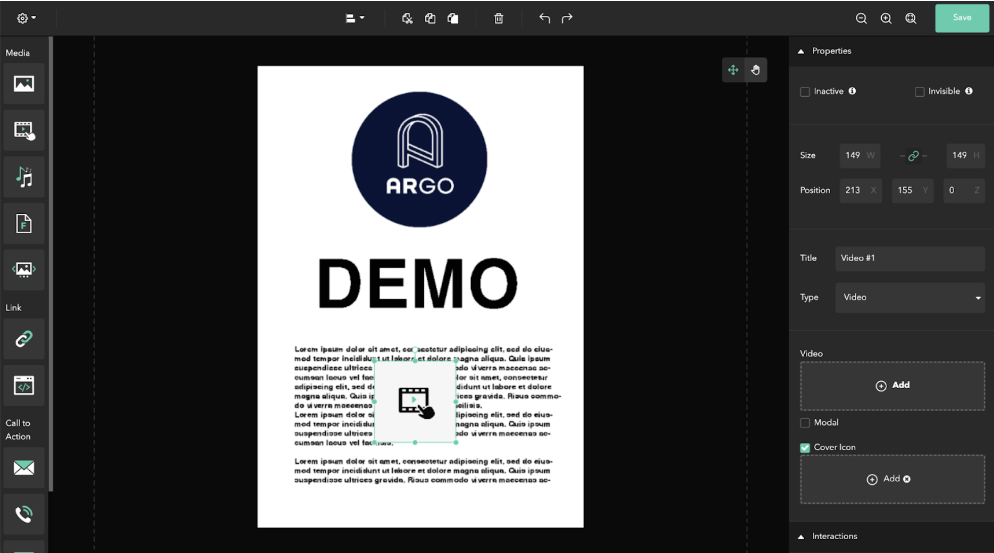Select the Audio music note tool

tap(24, 177)
